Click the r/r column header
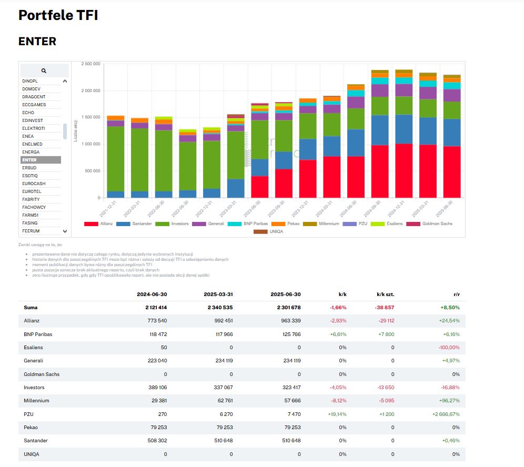 457,295
